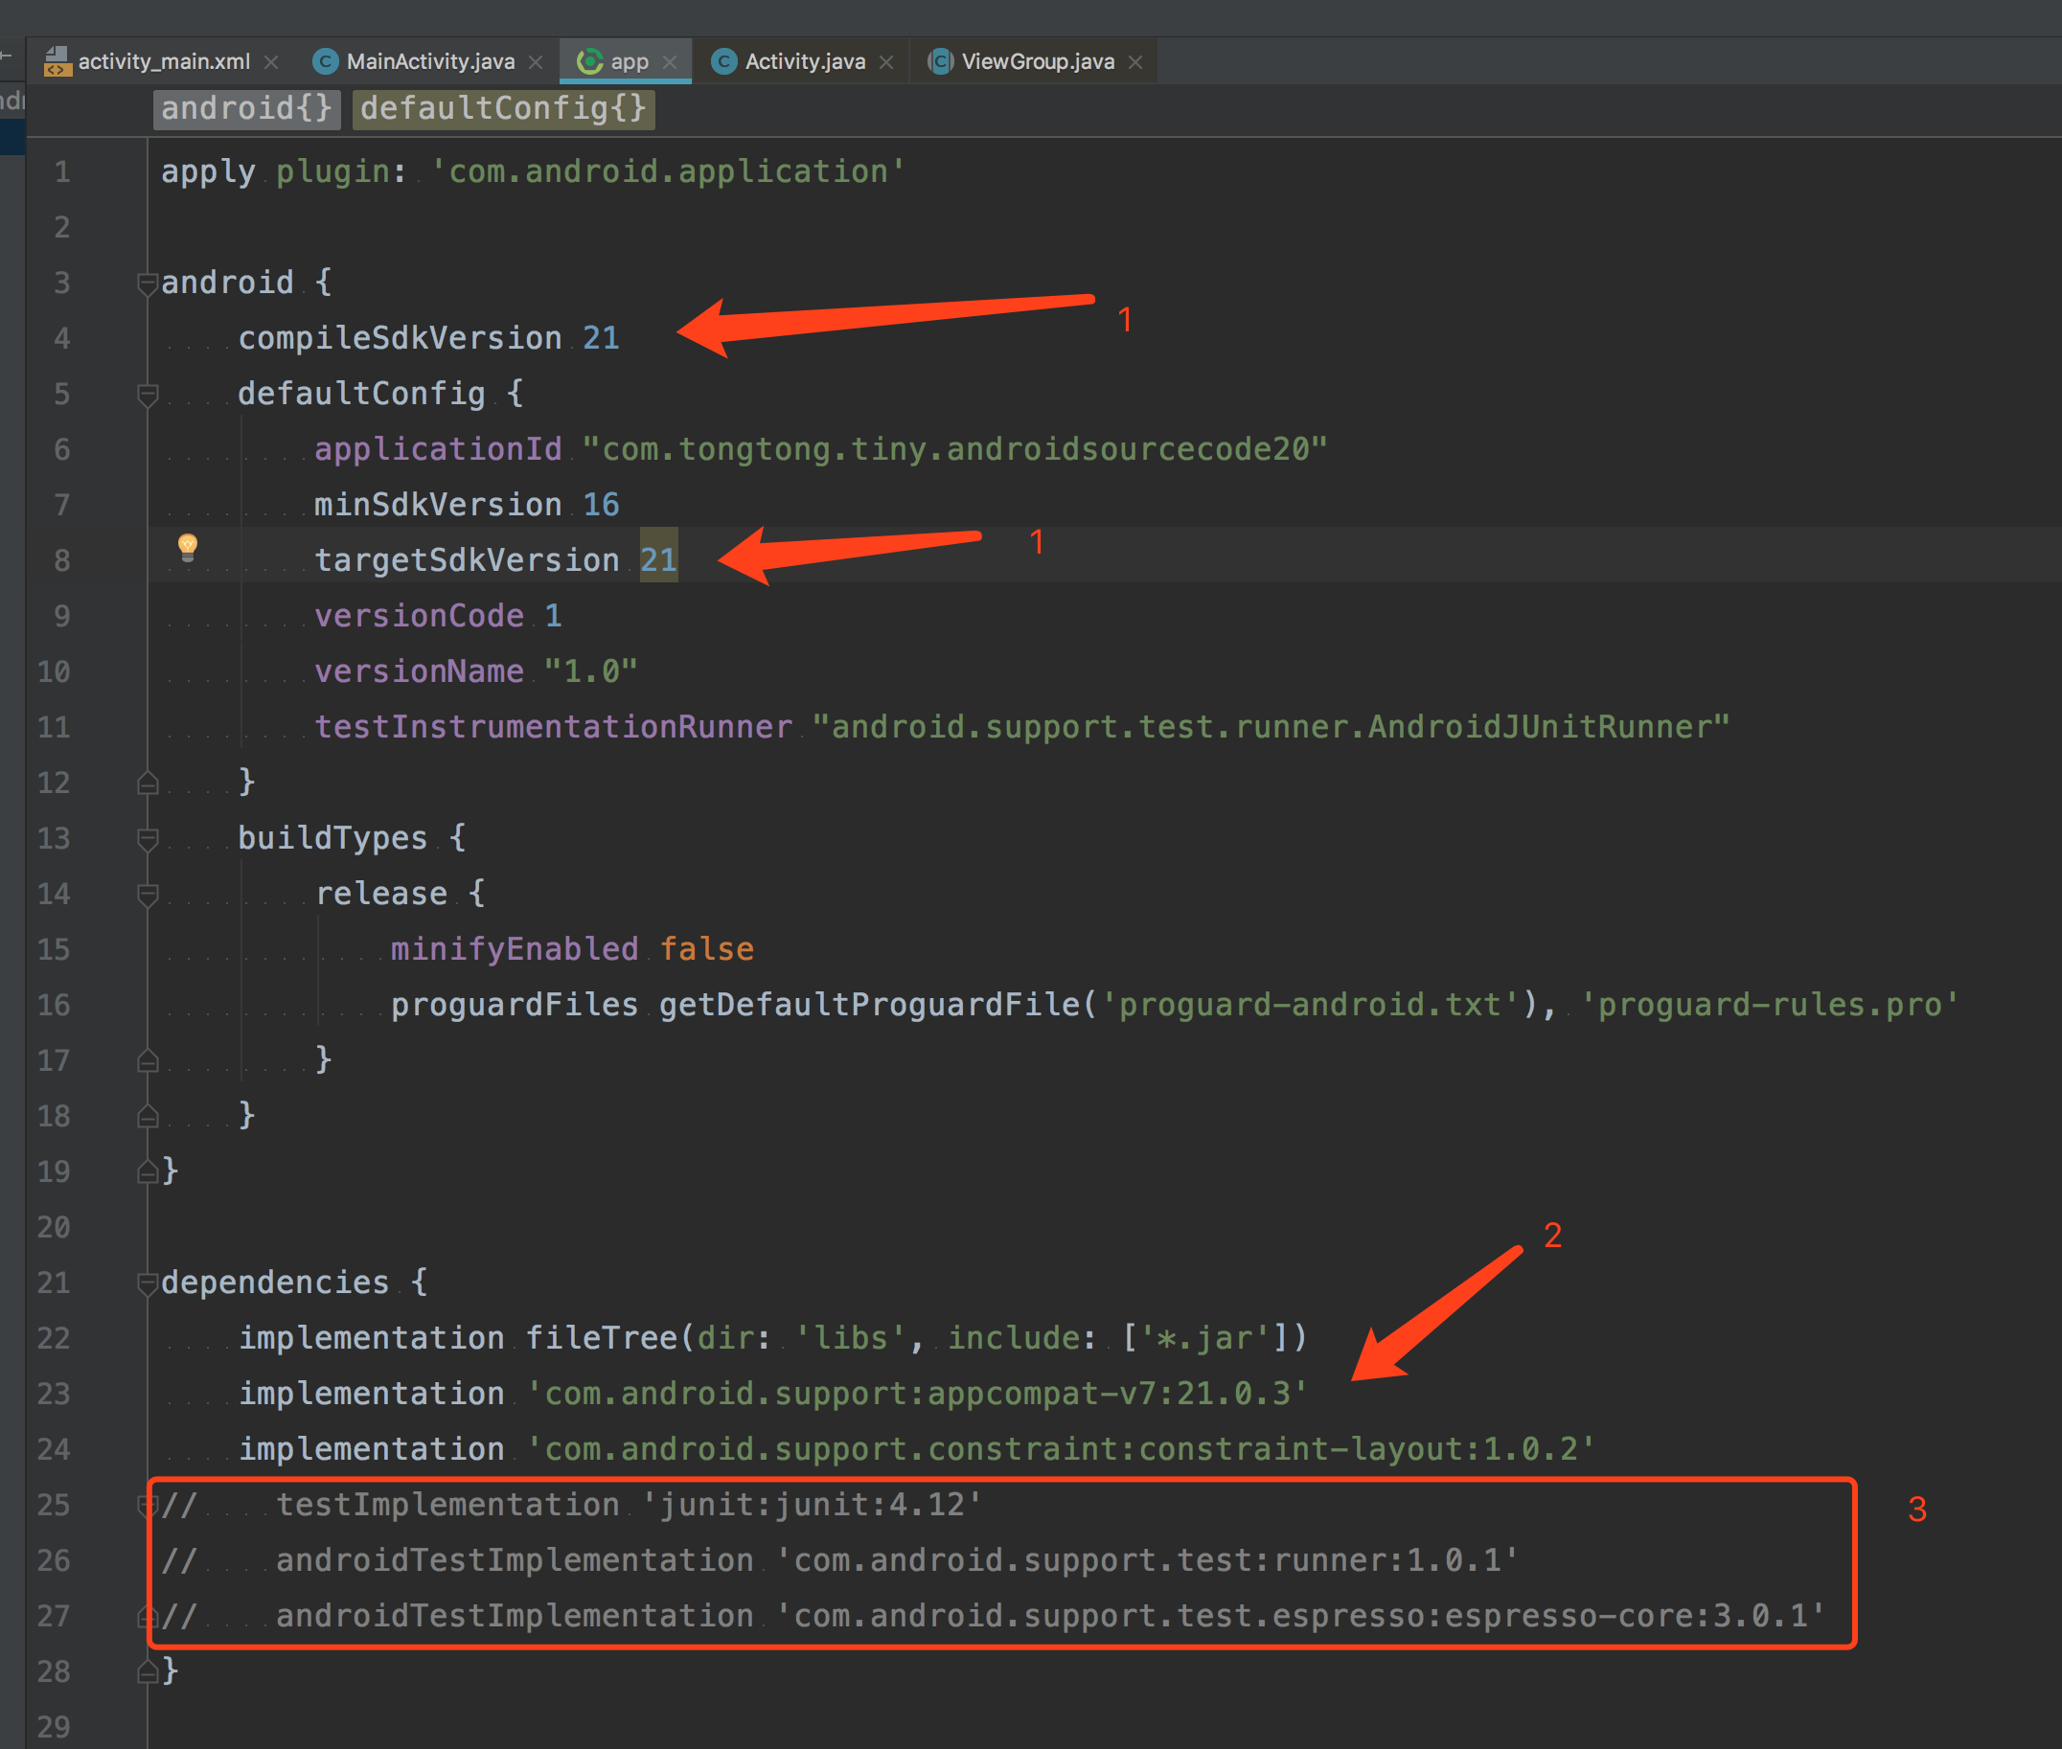
Task: Click the lightbulb intention icon on line 8
Action: pos(188,546)
